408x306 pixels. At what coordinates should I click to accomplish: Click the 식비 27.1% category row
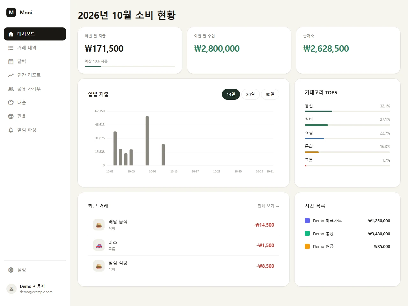pyautogui.click(x=347, y=122)
